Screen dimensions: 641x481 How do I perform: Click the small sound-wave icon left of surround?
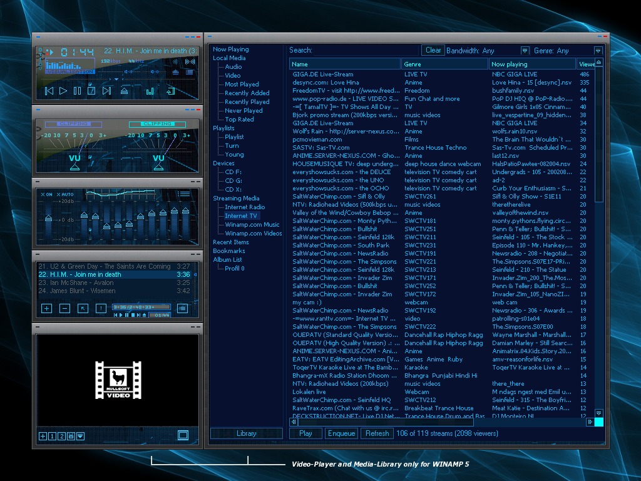175,62
